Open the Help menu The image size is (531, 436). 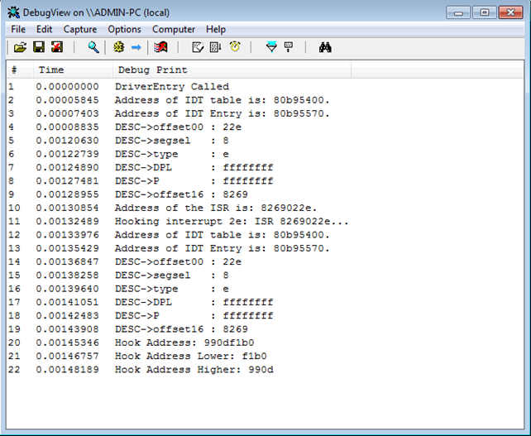(x=215, y=29)
